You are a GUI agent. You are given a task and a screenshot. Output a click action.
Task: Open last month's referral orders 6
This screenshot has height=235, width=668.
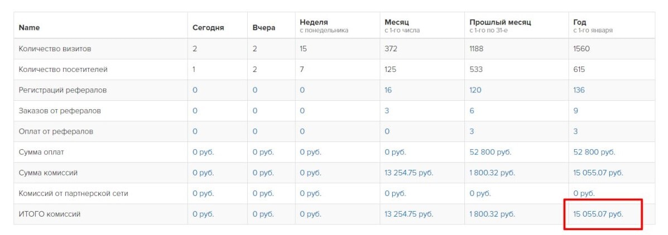point(472,111)
